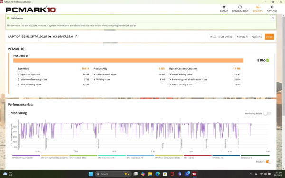Screen dimensions: 285x178
Task: Open File Explorer from taskbar
Action: pyautogui.click(x=150, y=174)
